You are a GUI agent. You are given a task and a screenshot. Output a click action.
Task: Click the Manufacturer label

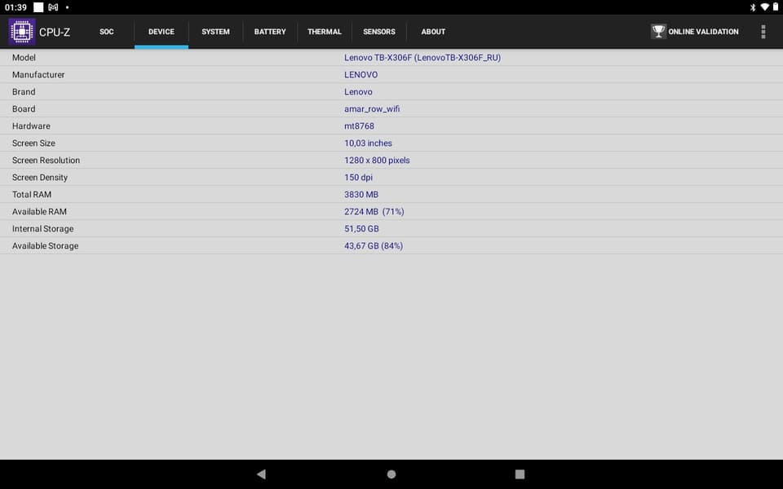click(x=38, y=74)
